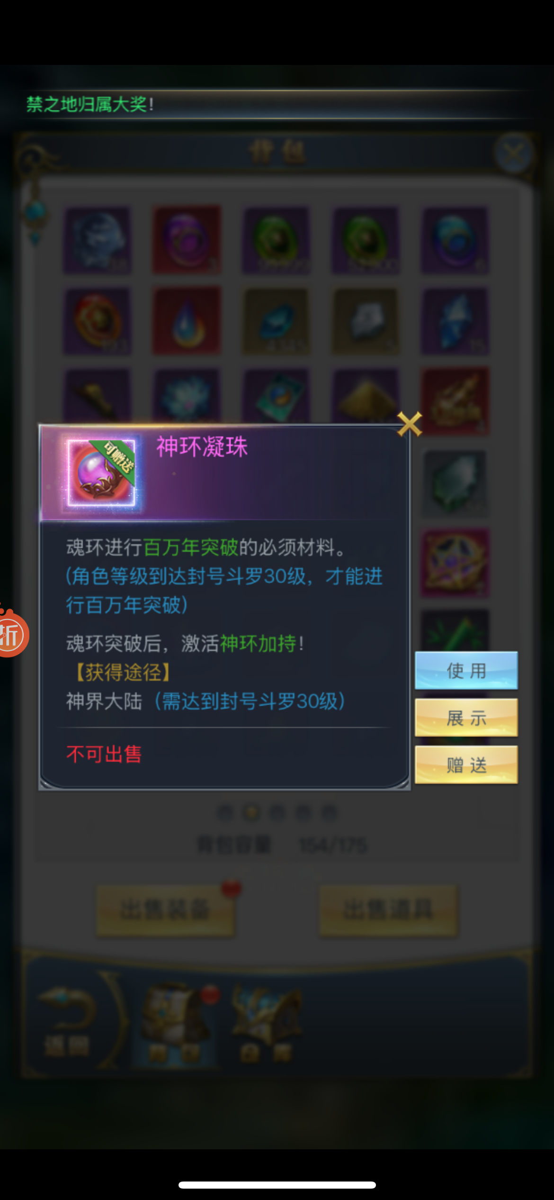The height and width of the screenshot is (1200, 554).
Task: Select the 神环凝珠 orb icon in tooltip
Action: click(102, 473)
